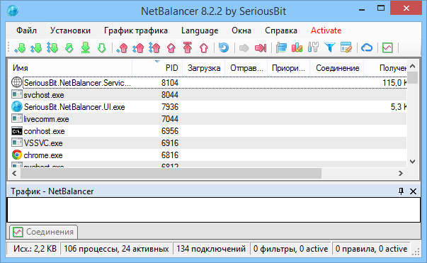Set normal download priority (green arrow, two dots)
Screen dimensions: 427x263
coord(36,47)
